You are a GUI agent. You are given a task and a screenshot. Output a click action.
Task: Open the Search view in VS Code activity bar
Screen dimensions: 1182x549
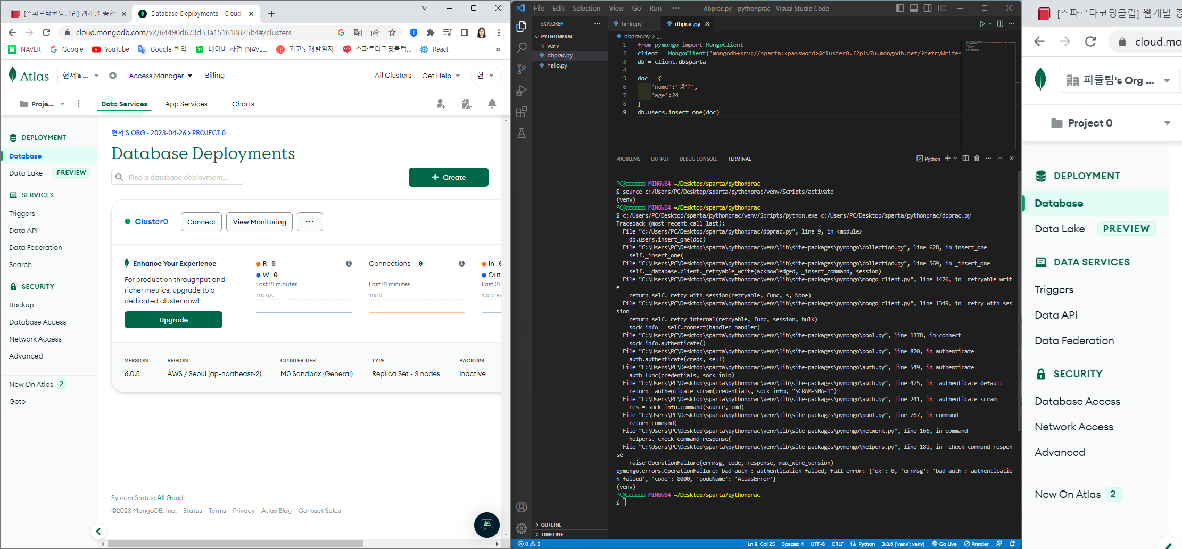coord(522,47)
